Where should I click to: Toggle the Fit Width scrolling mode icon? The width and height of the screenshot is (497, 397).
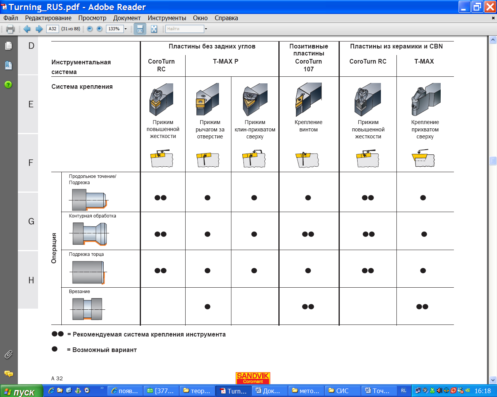point(140,29)
